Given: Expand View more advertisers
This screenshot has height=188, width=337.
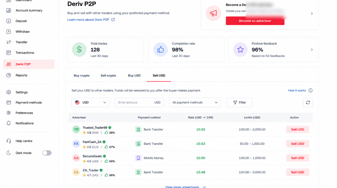Looking at the screenshot, I should [186, 186].
